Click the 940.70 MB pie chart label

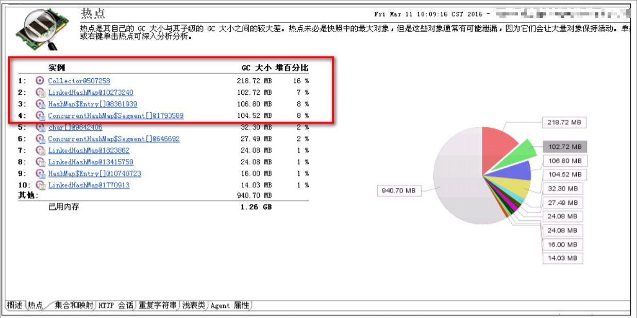(399, 190)
